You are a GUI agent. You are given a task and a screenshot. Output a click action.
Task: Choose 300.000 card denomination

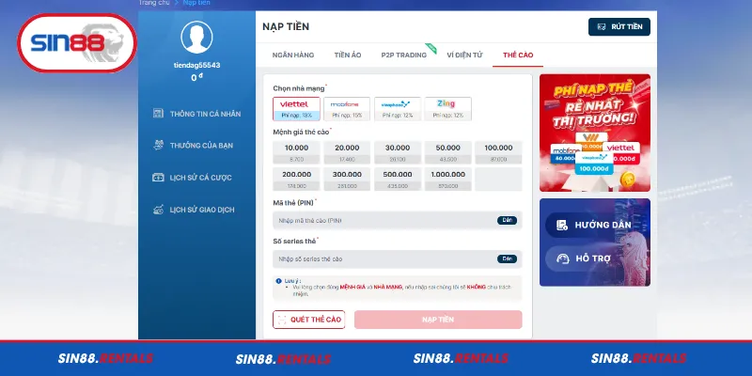click(347, 180)
